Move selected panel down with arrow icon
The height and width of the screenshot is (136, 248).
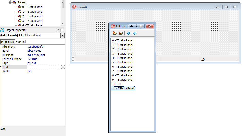tap(135, 33)
